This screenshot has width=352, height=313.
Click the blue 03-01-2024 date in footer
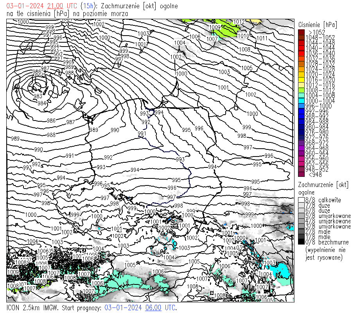(x=123, y=308)
